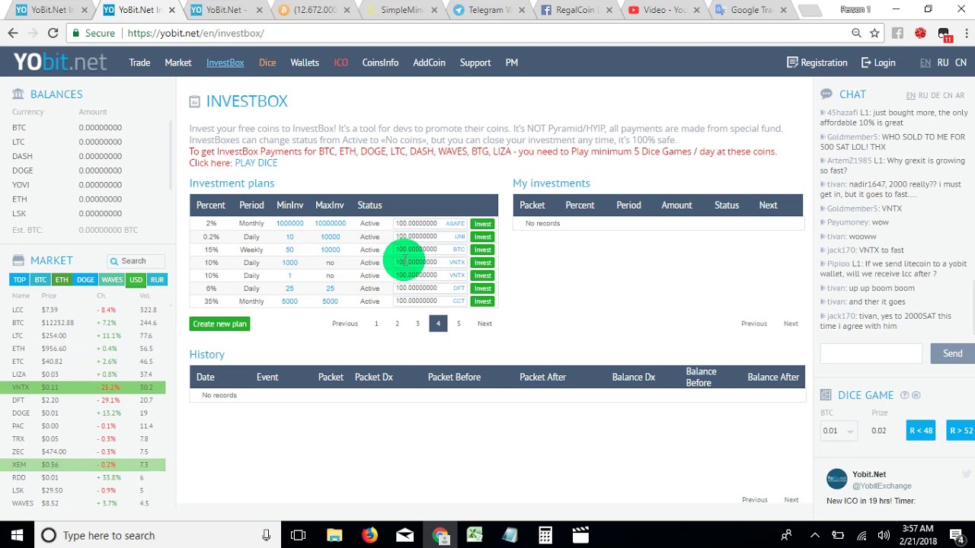
Task: Open the Dice menu item
Action: click(x=267, y=62)
